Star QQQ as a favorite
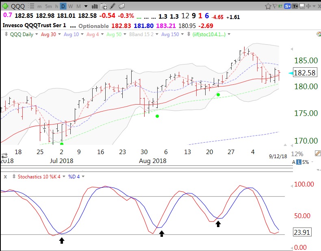 click(268, 6)
